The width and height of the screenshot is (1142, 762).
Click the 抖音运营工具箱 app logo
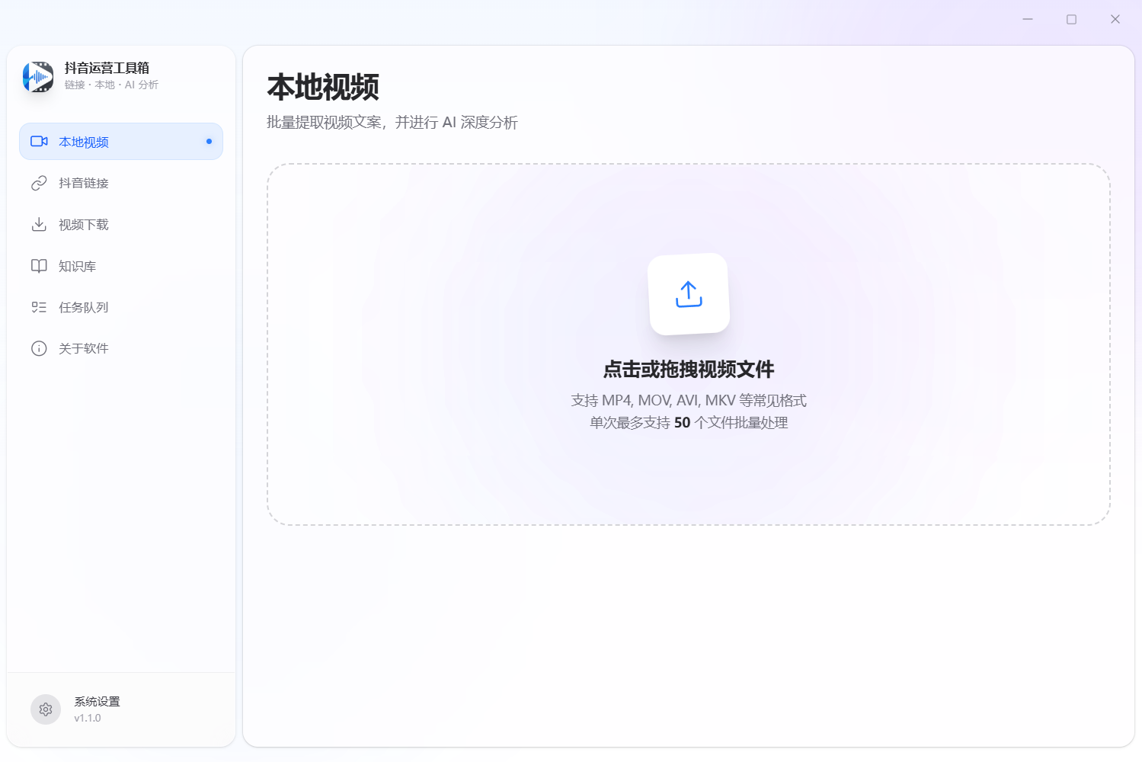click(x=38, y=76)
